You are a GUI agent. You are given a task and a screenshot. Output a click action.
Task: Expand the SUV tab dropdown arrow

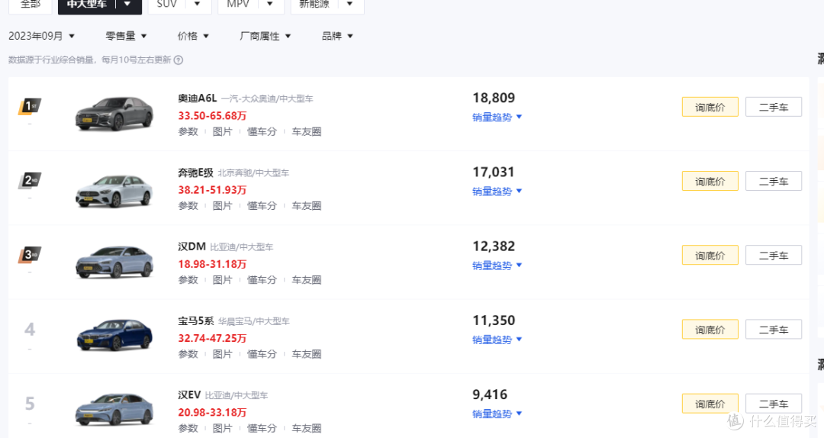pyautogui.click(x=197, y=5)
